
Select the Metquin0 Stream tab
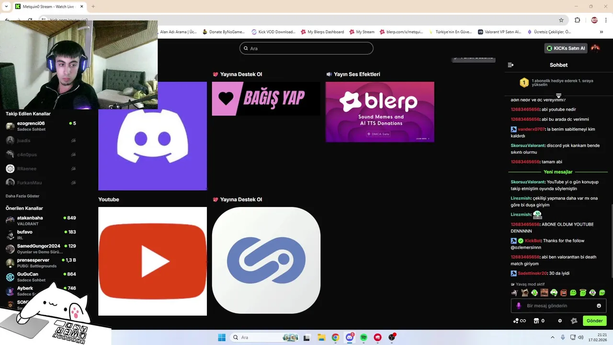[49, 6]
